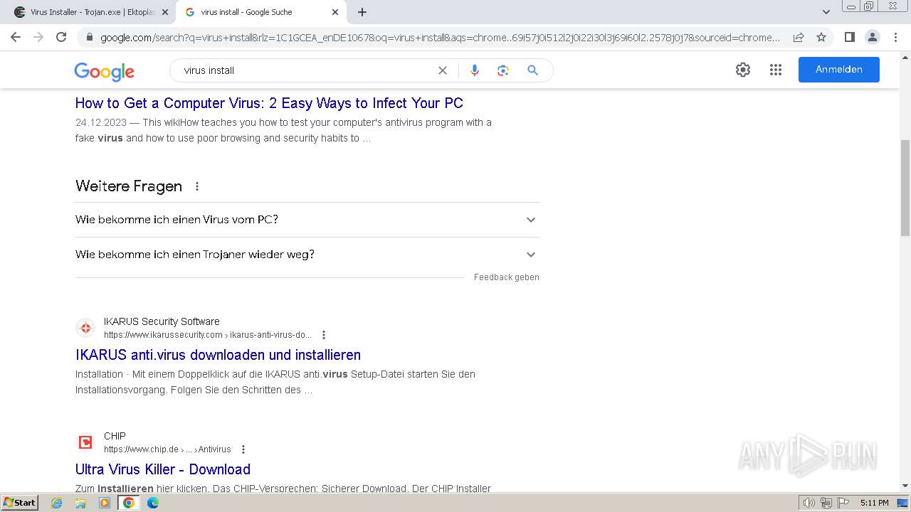Click the volume speaker tray icon
The image size is (911, 512).
tap(809, 503)
